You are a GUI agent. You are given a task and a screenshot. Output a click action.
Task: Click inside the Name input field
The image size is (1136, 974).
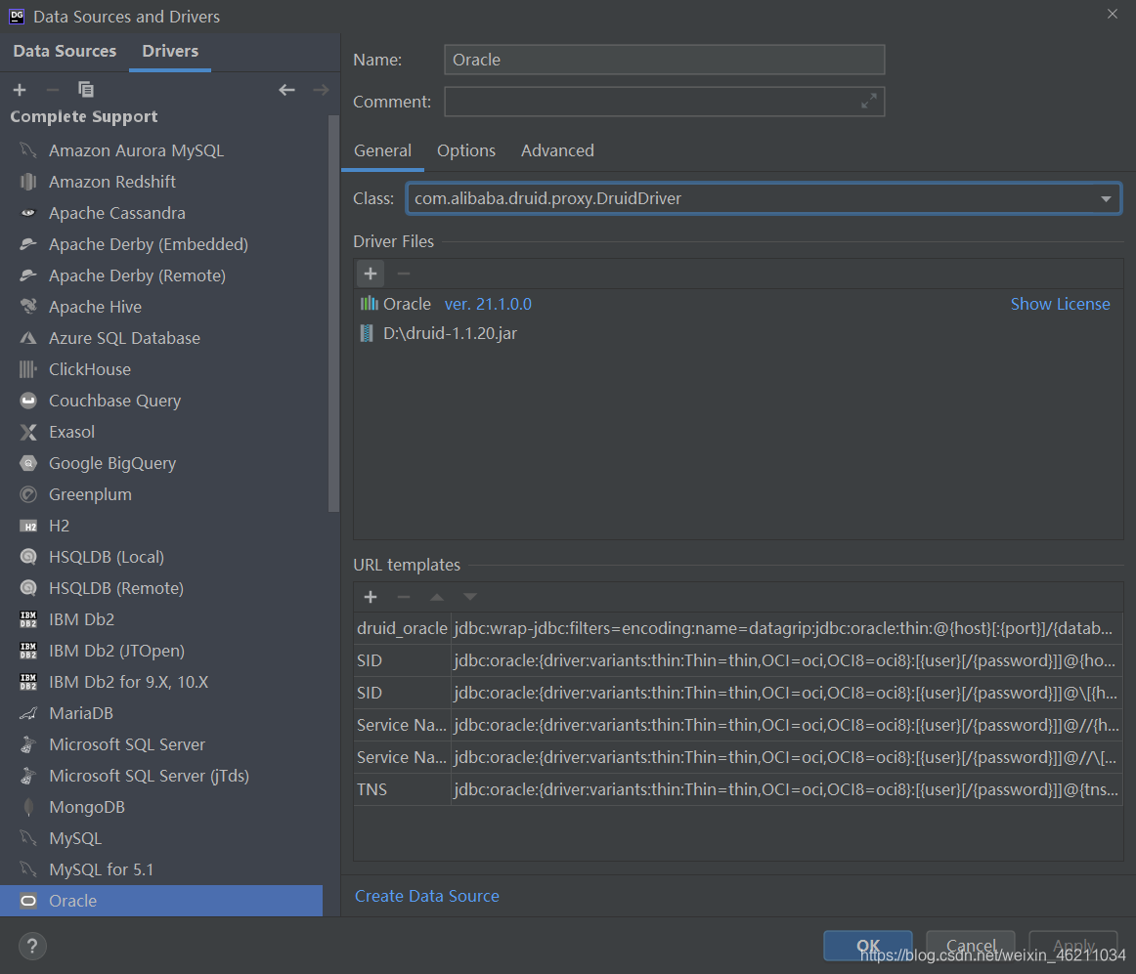[665, 60]
